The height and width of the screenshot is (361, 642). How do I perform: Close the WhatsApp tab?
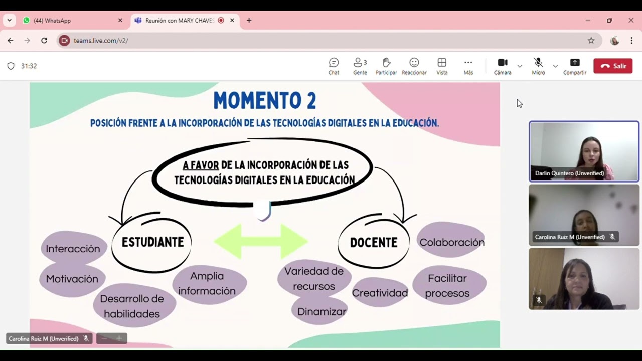tap(120, 21)
